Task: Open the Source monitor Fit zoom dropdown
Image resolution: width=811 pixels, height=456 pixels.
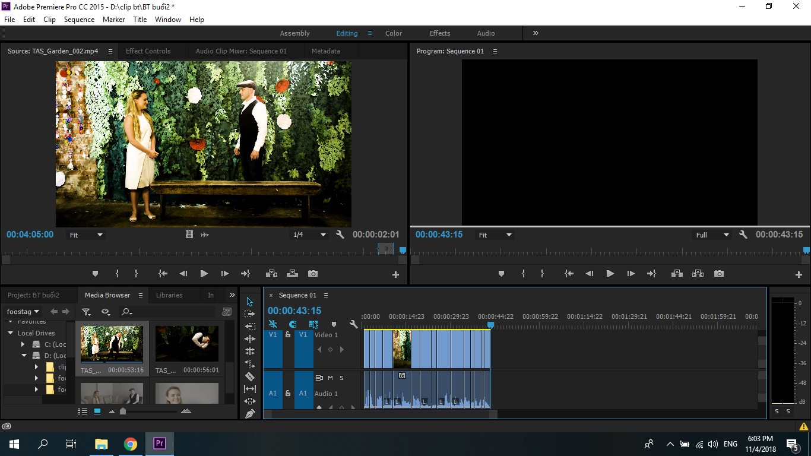Action: pos(87,235)
